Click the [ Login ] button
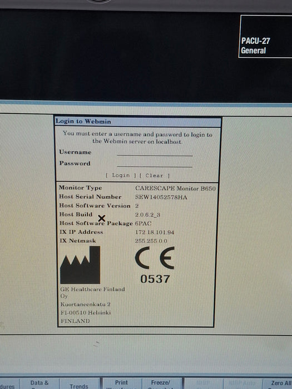 point(121,176)
